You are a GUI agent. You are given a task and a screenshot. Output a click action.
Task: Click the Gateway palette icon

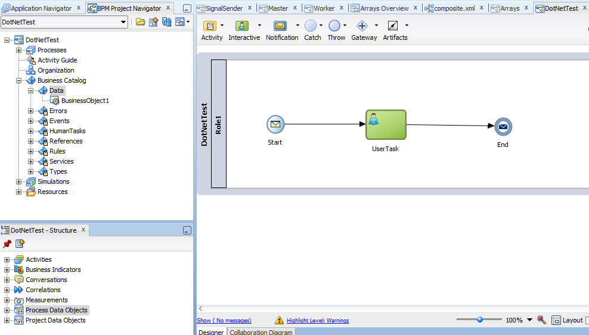[x=362, y=26]
